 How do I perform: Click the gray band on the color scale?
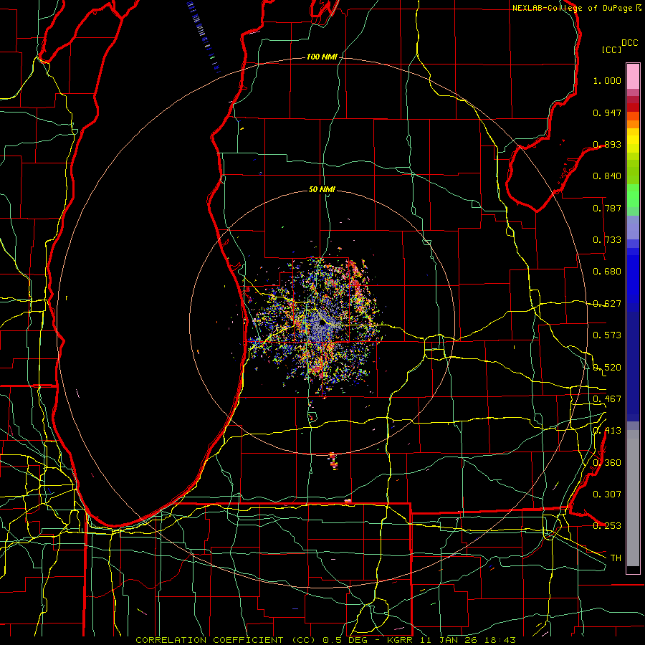[633, 498]
